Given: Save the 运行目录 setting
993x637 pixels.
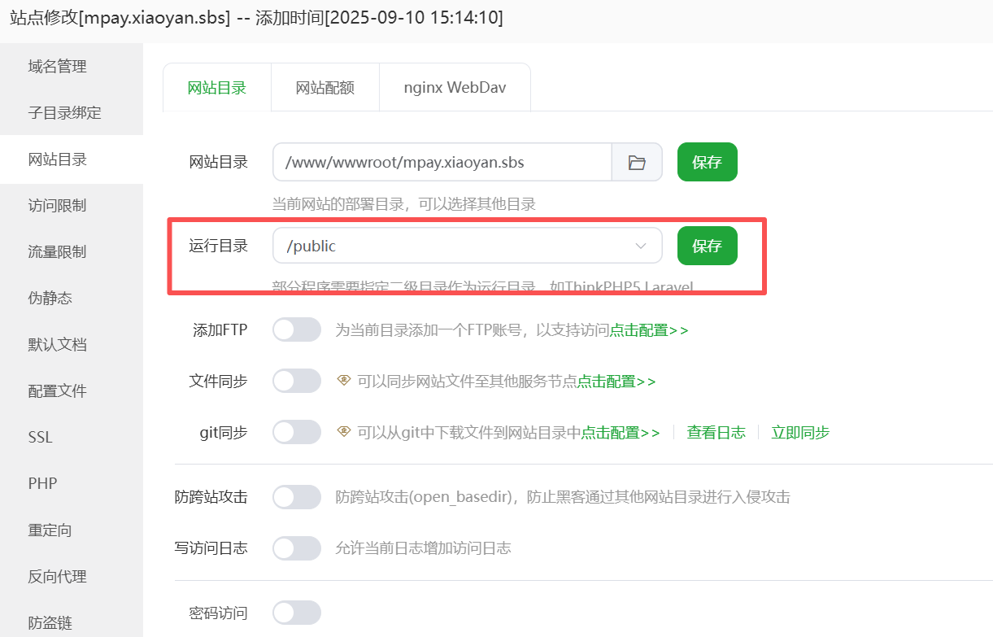Looking at the screenshot, I should pyautogui.click(x=707, y=246).
